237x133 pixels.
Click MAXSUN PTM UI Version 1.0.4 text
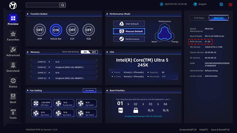pyautogui.click(x=41, y=130)
